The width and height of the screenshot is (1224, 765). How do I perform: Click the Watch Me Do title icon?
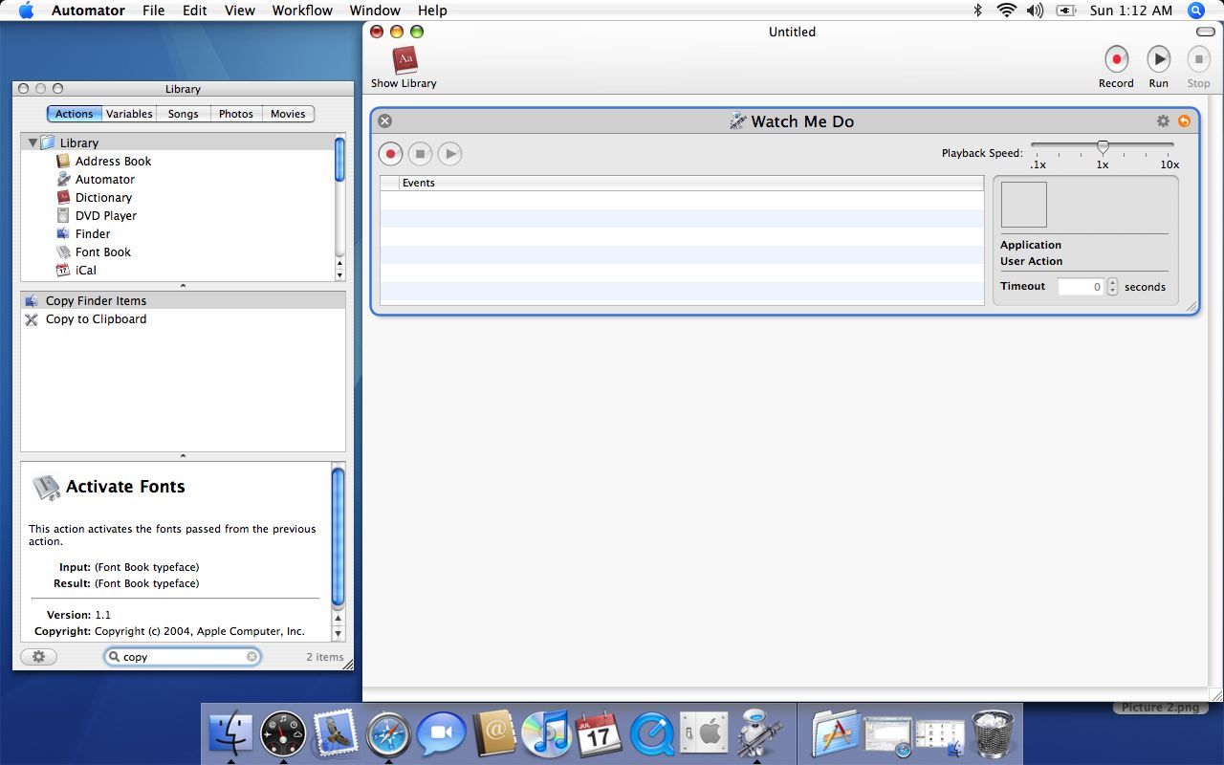[x=737, y=120]
